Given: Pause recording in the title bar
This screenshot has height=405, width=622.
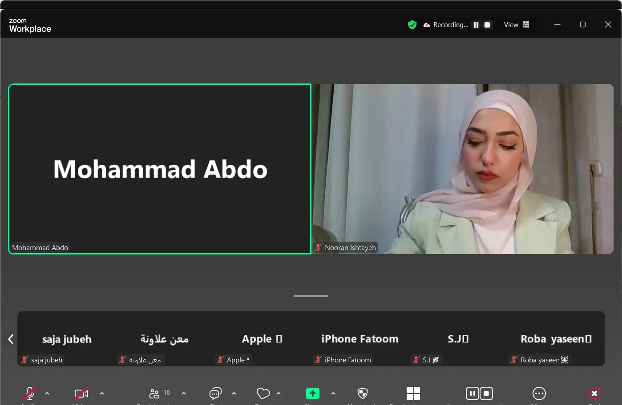Looking at the screenshot, I should point(476,25).
